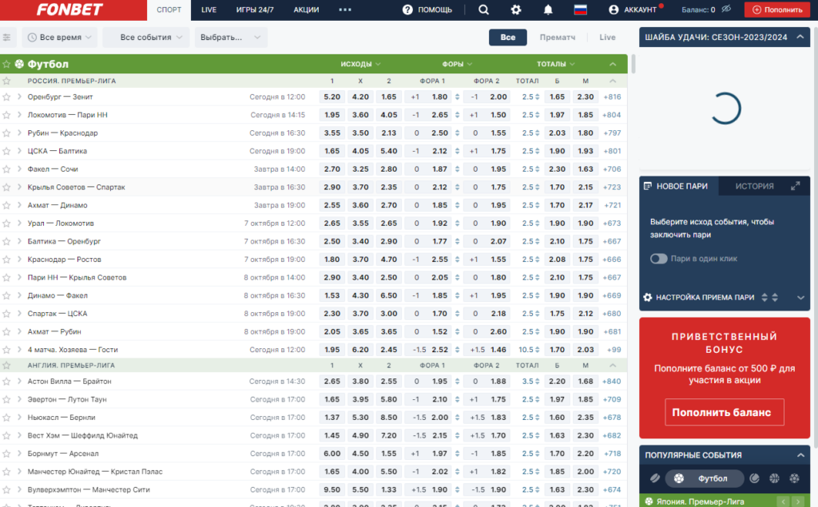Click the Пополнить button in header
818x507 pixels.
(x=776, y=10)
